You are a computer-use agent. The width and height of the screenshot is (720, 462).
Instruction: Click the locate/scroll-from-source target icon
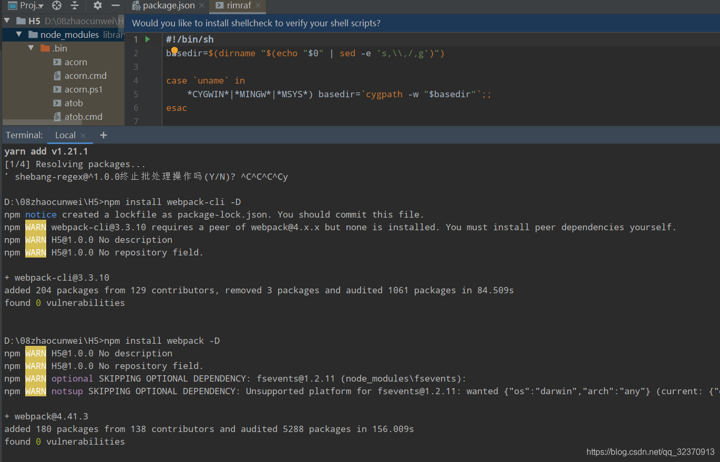click(x=57, y=6)
